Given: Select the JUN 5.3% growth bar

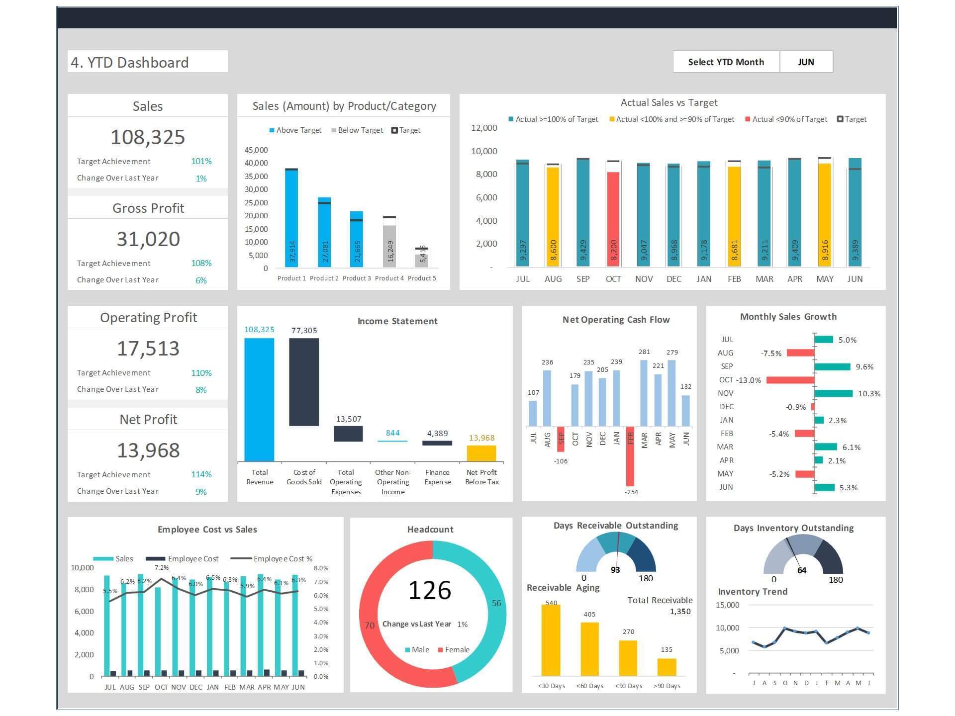Looking at the screenshot, I should point(825,487).
